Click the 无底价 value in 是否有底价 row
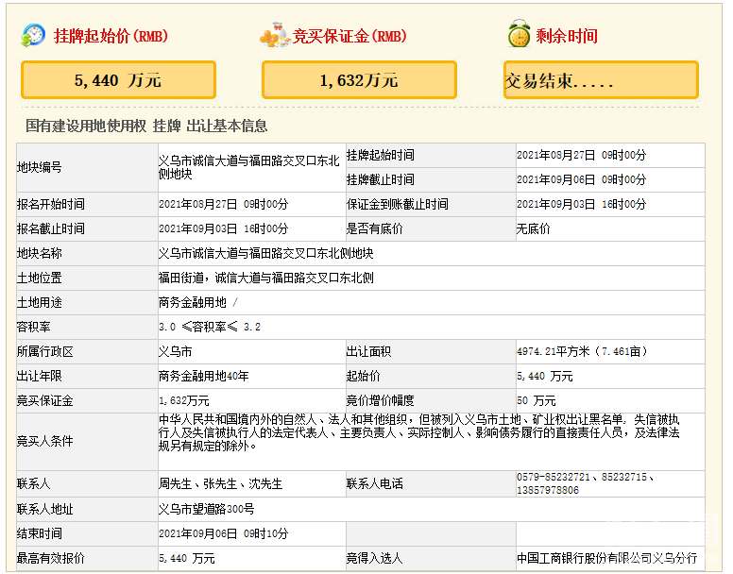Screen dimensions: 733x574 (x=534, y=228)
